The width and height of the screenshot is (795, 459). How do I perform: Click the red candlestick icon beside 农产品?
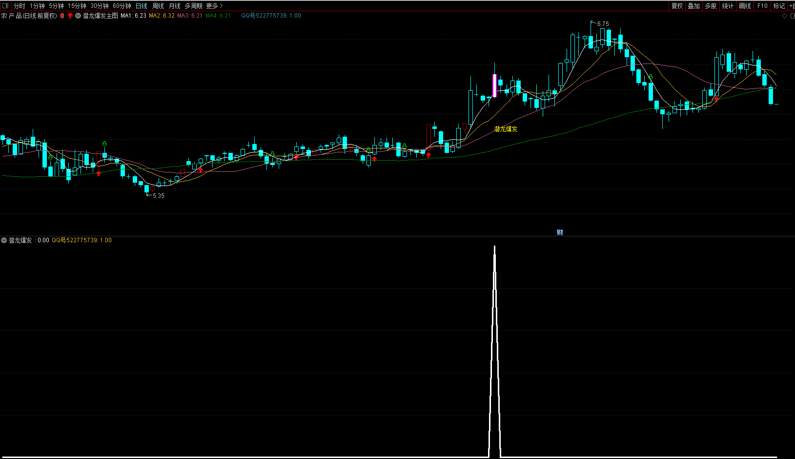pos(62,16)
